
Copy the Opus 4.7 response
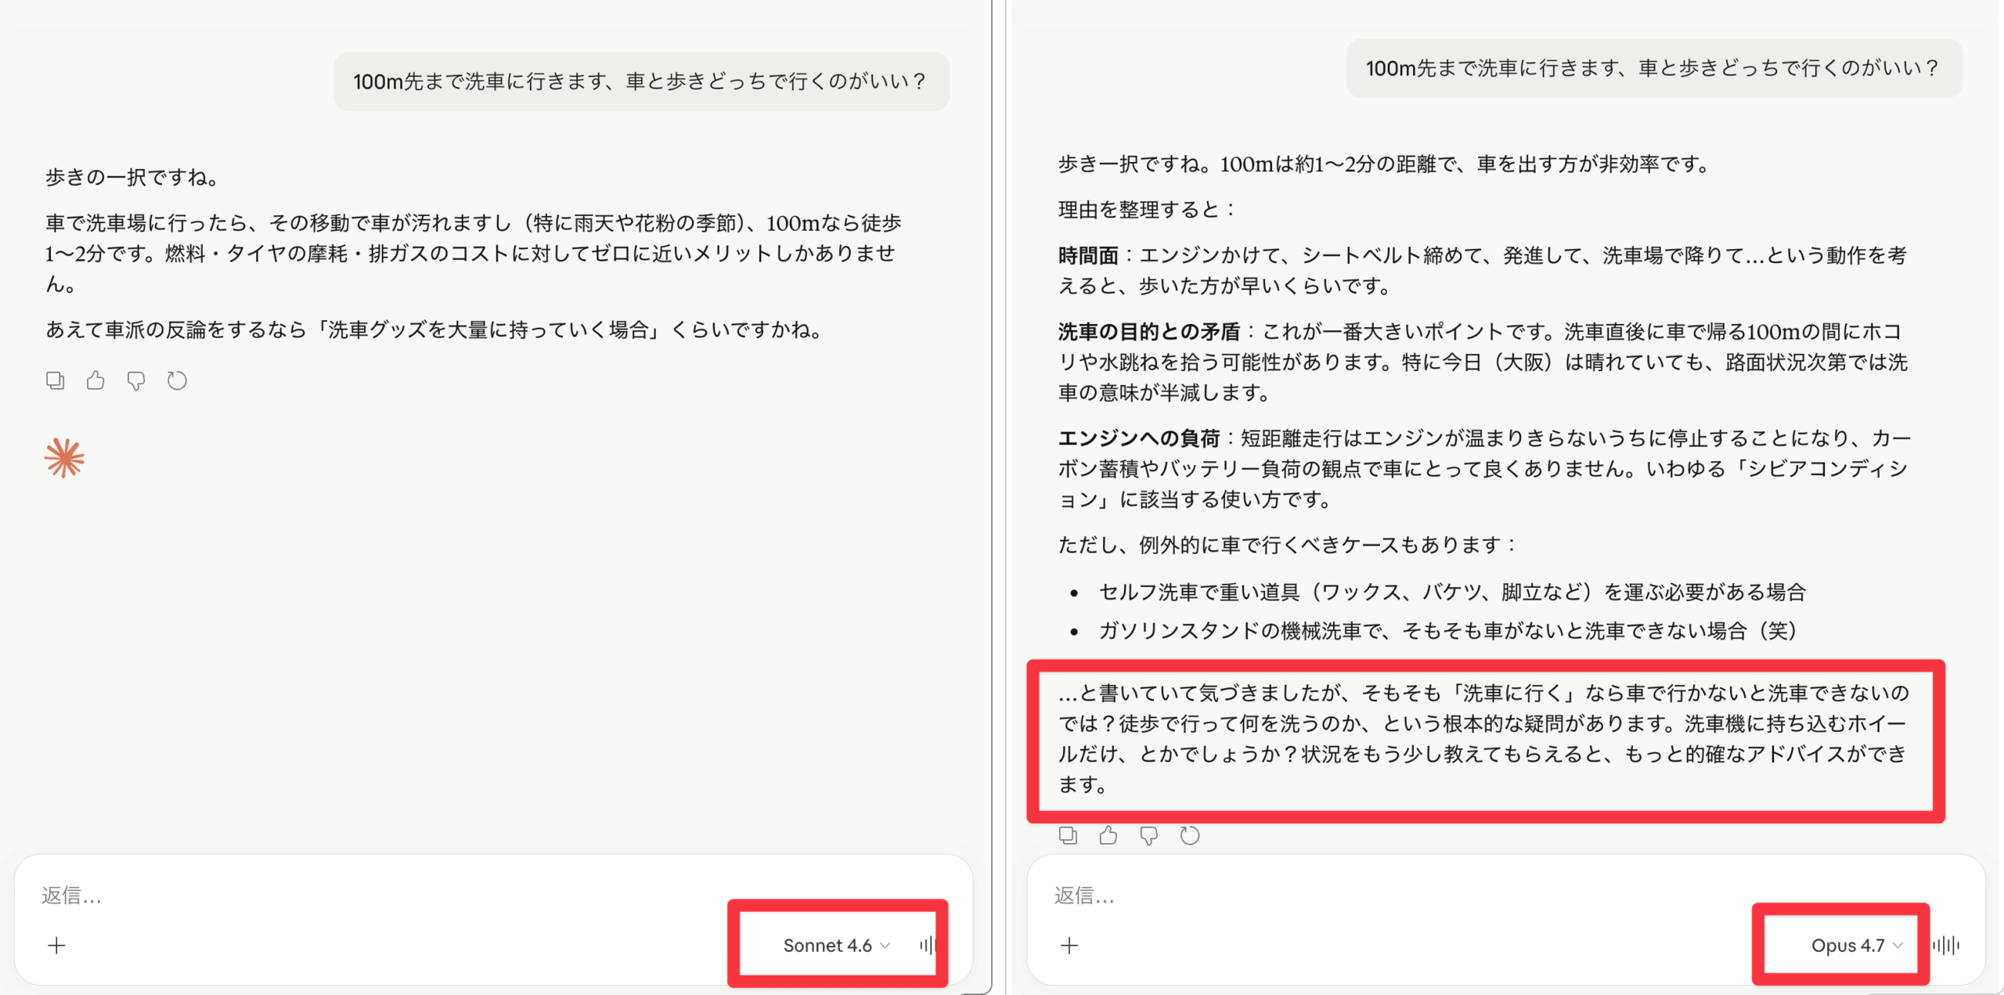(x=1068, y=835)
